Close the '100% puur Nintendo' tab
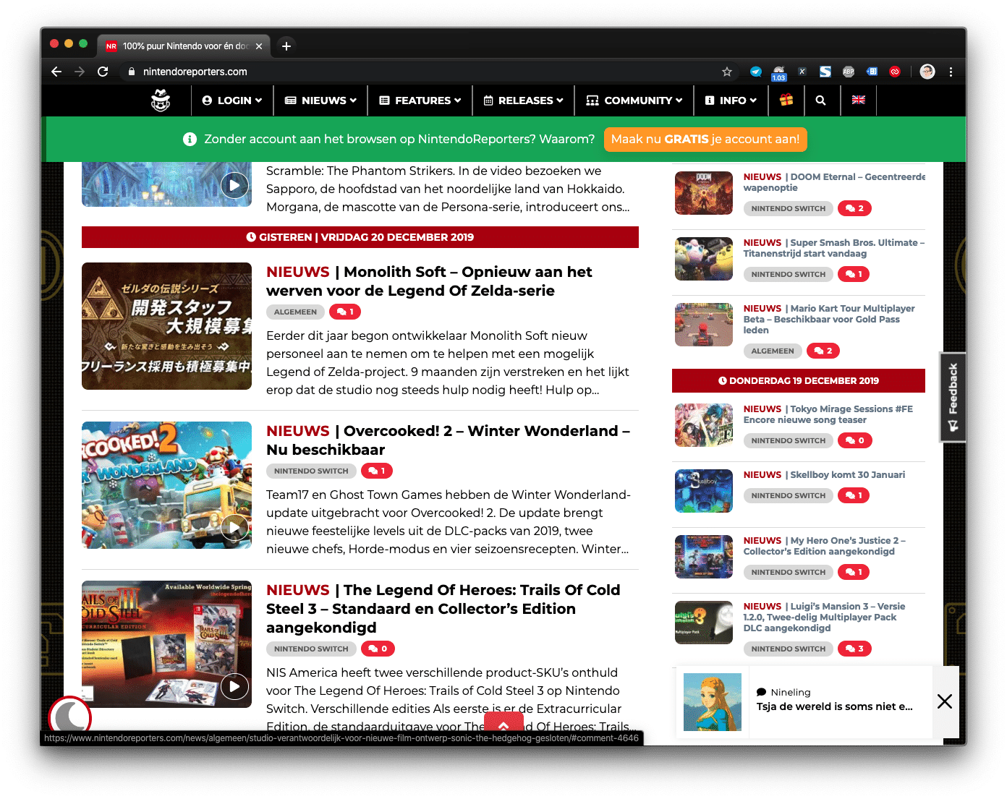1007x799 pixels. click(259, 46)
